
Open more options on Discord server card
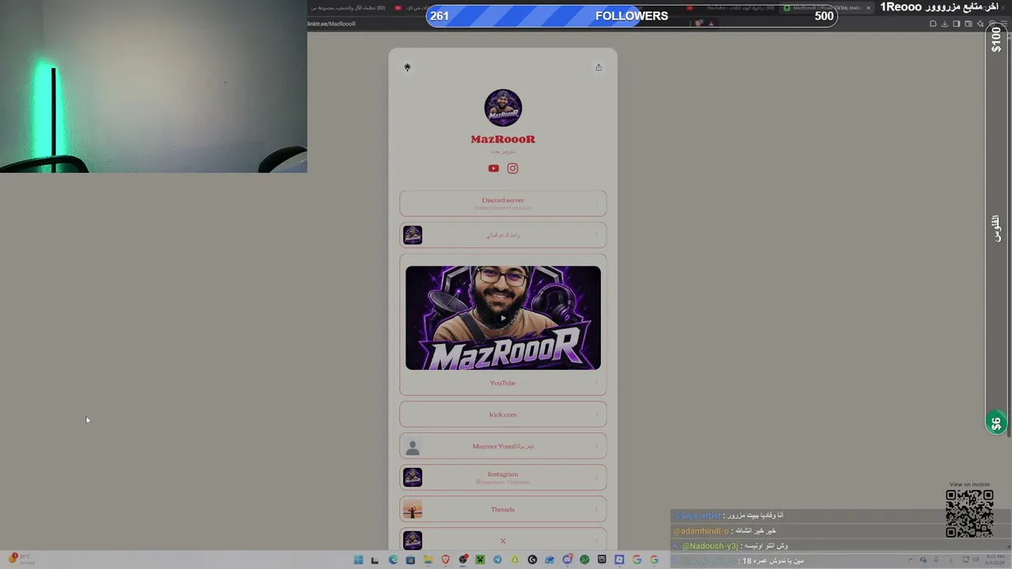click(597, 203)
